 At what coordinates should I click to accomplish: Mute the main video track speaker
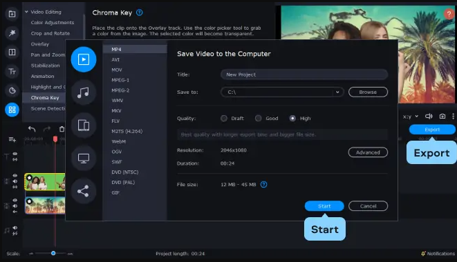(x=15, y=206)
